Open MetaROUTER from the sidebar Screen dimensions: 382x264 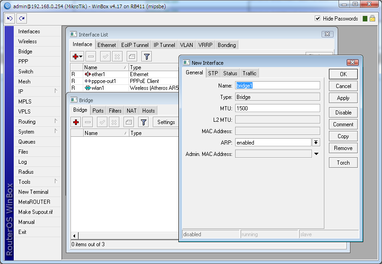pyautogui.click(x=38, y=202)
